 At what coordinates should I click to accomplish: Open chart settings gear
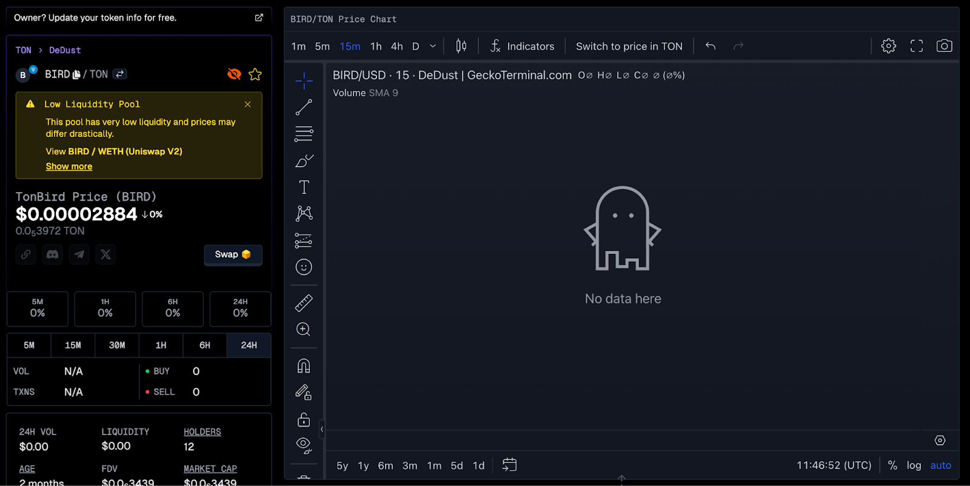click(x=889, y=46)
